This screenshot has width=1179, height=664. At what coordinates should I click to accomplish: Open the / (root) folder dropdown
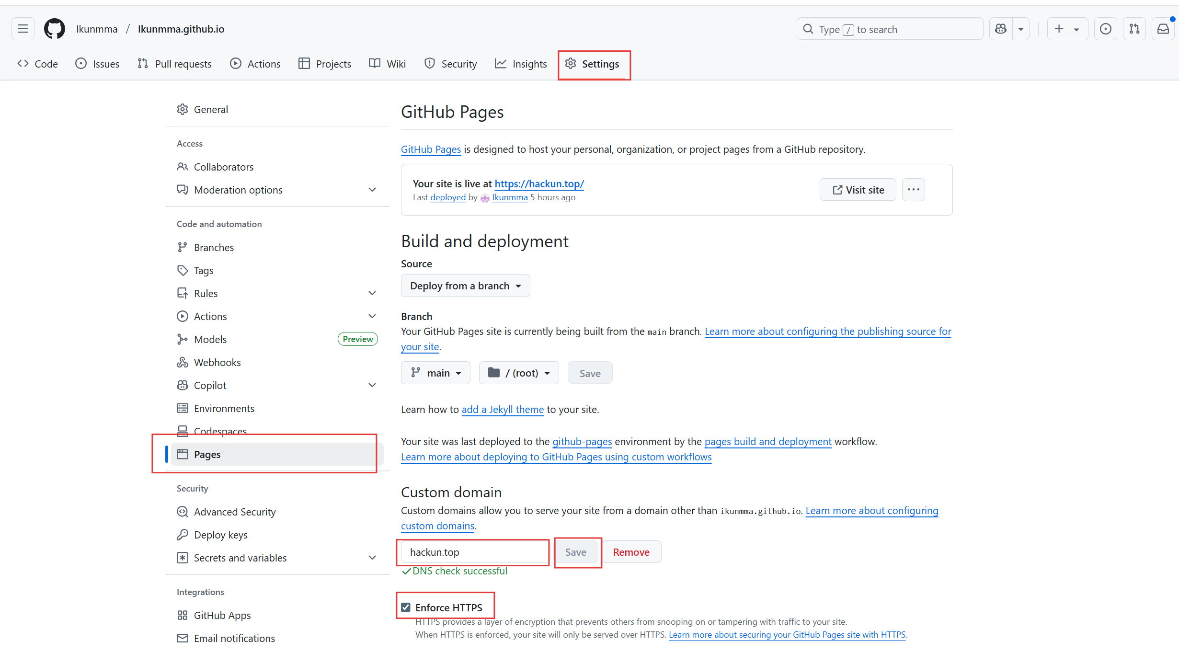(x=519, y=373)
